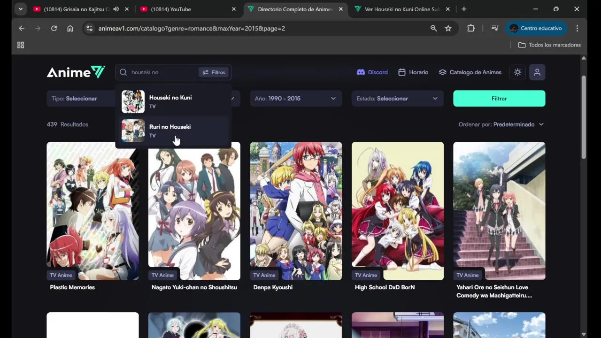Close the Grisaia no Kajitsu tab
Screen dimensions: 601x338
127,9
